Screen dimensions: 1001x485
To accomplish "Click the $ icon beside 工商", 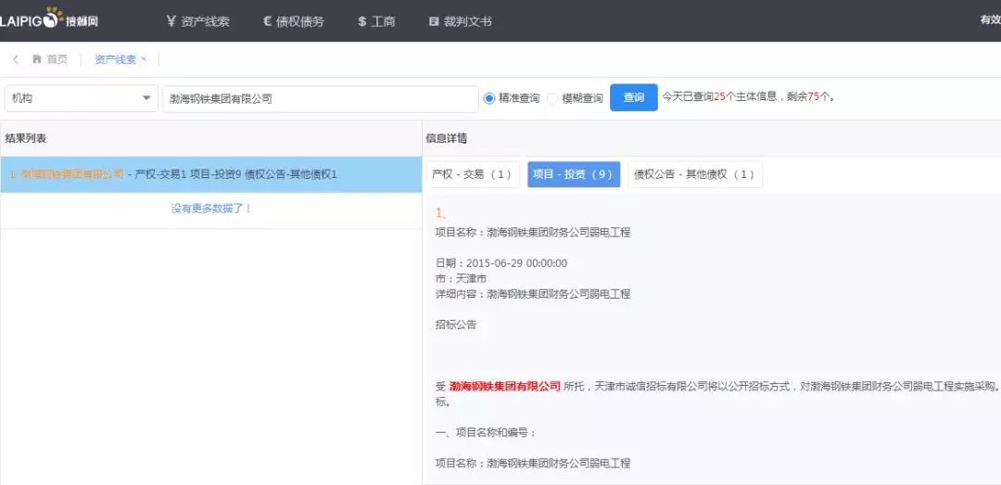I will coord(362,21).
